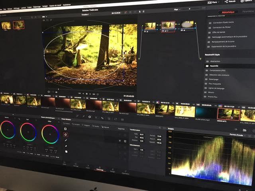Screen dimensions: 255x191
Task: Adjust the Gamma color wheel
Action: tap(8, 129)
